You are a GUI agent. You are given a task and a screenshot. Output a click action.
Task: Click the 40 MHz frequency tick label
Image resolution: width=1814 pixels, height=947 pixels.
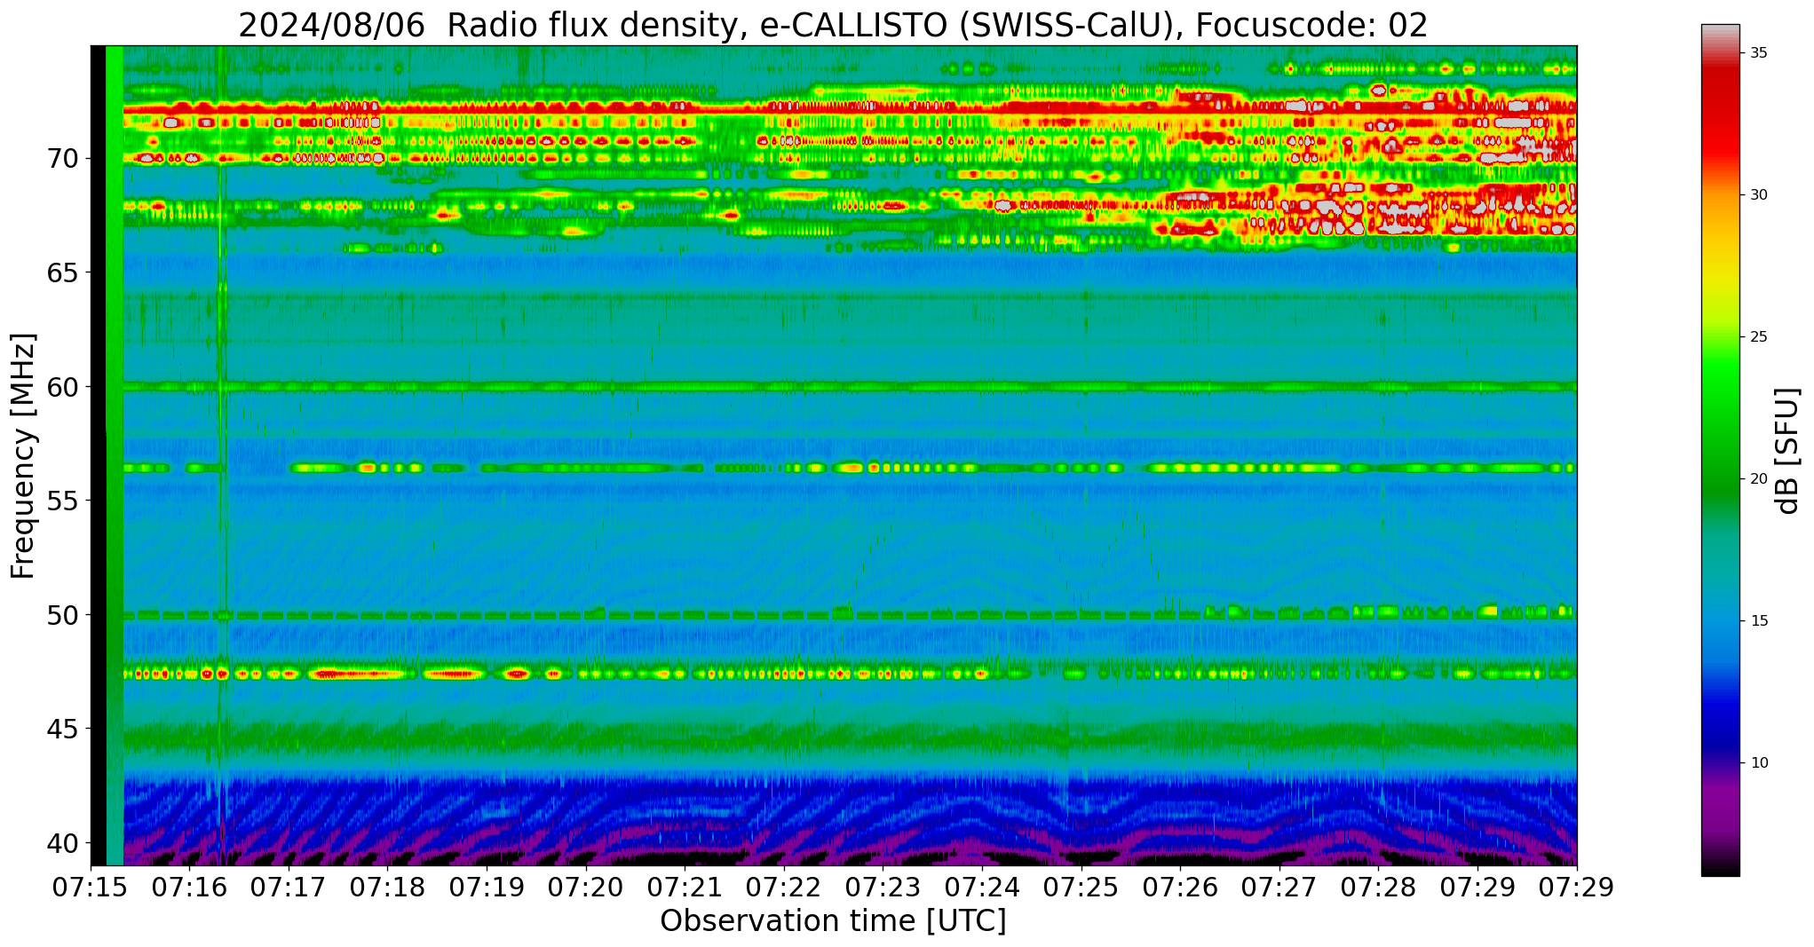[x=62, y=842]
